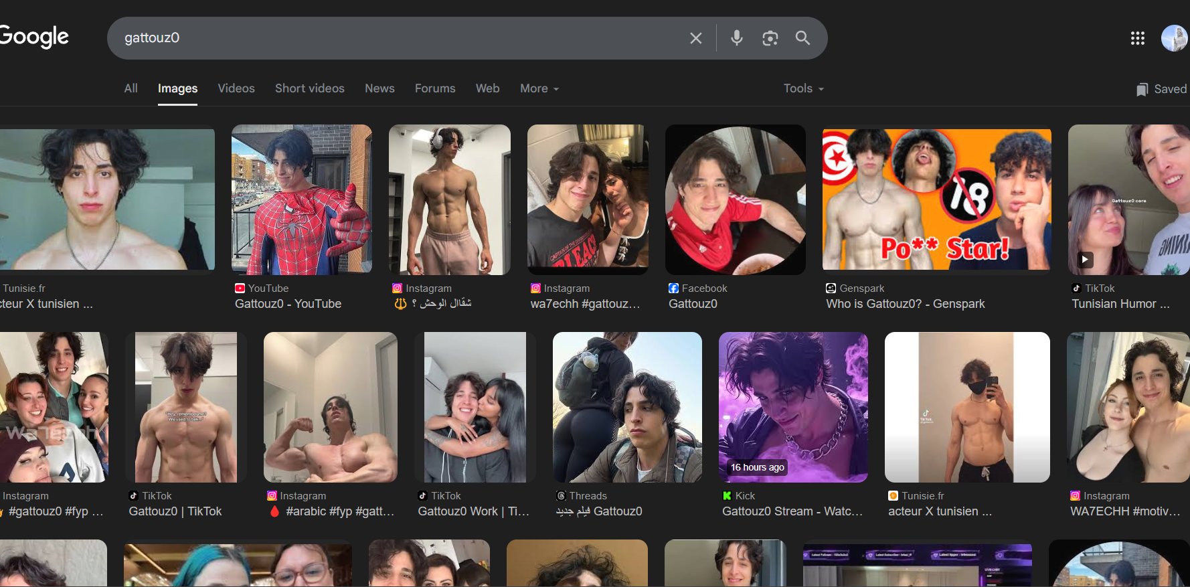Click the Instagram icon above WA7ECHH #motiv
Screen dimensions: 1190x587
pos(1075,496)
